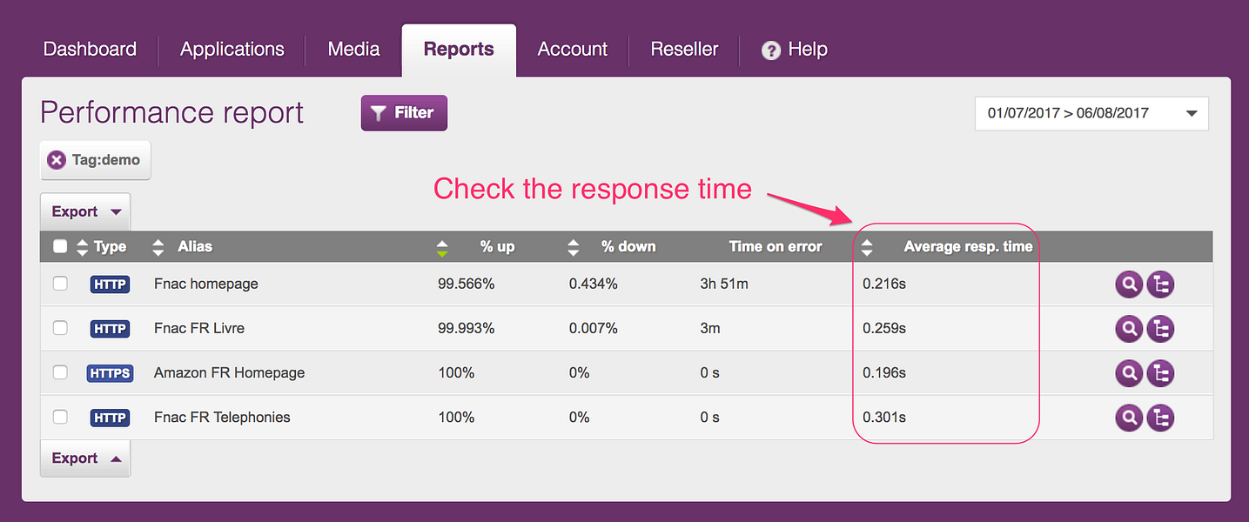Image resolution: width=1249 pixels, height=522 pixels.
Task: Click the magnifier icon for Amazon FR Homepage
Action: click(x=1129, y=372)
